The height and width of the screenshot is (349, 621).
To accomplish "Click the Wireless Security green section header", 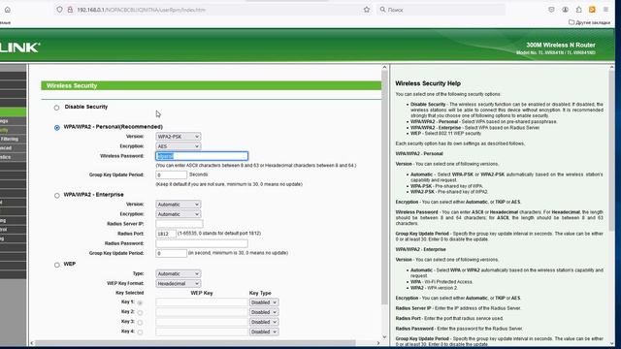I will point(212,85).
